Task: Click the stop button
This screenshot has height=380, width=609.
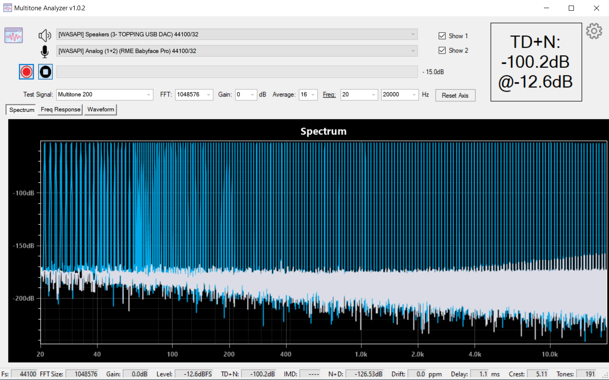Action: point(45,72)
